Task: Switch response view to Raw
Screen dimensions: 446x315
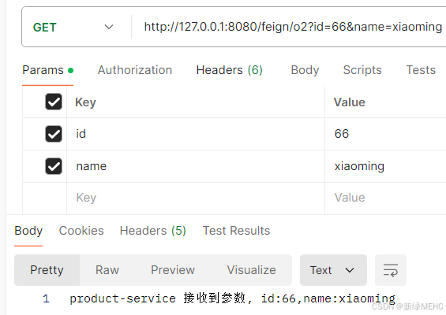Action: [x=107, y=270]
